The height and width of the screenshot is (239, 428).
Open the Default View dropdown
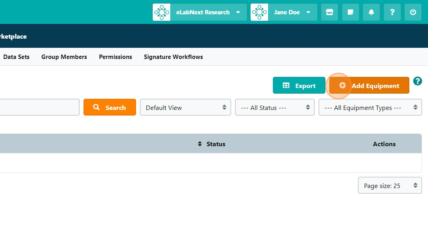tap(186, 108)
